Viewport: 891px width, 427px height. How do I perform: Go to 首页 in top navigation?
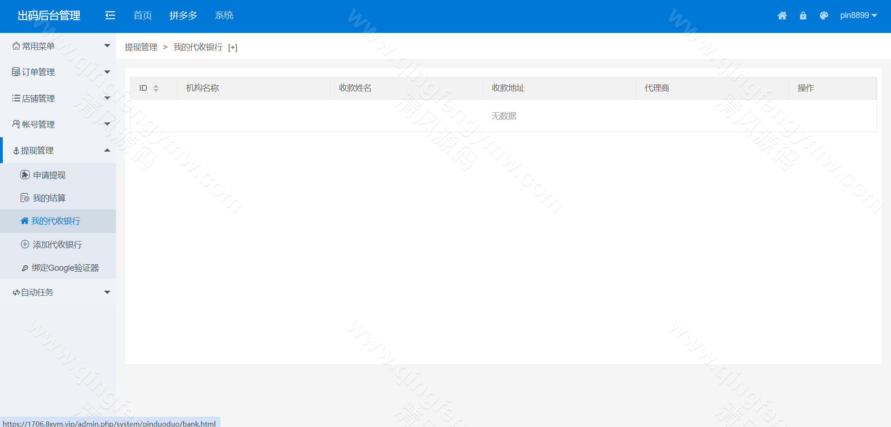(142, 16)
